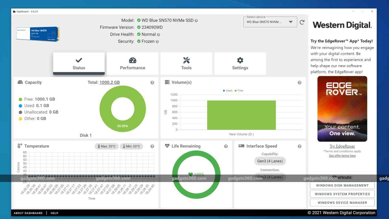Open the help icon next to Model
Screen dimensions: 389x219
[x=196, y=20]
